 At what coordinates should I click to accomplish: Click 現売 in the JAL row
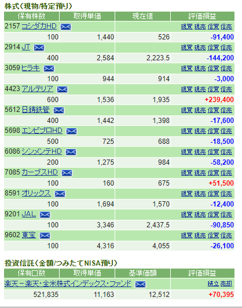pyautogui.click(x=200, y=215)
